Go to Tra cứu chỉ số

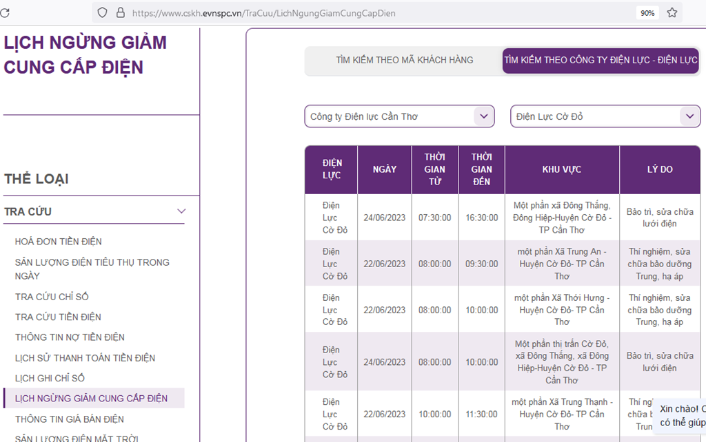pos(52,297)
